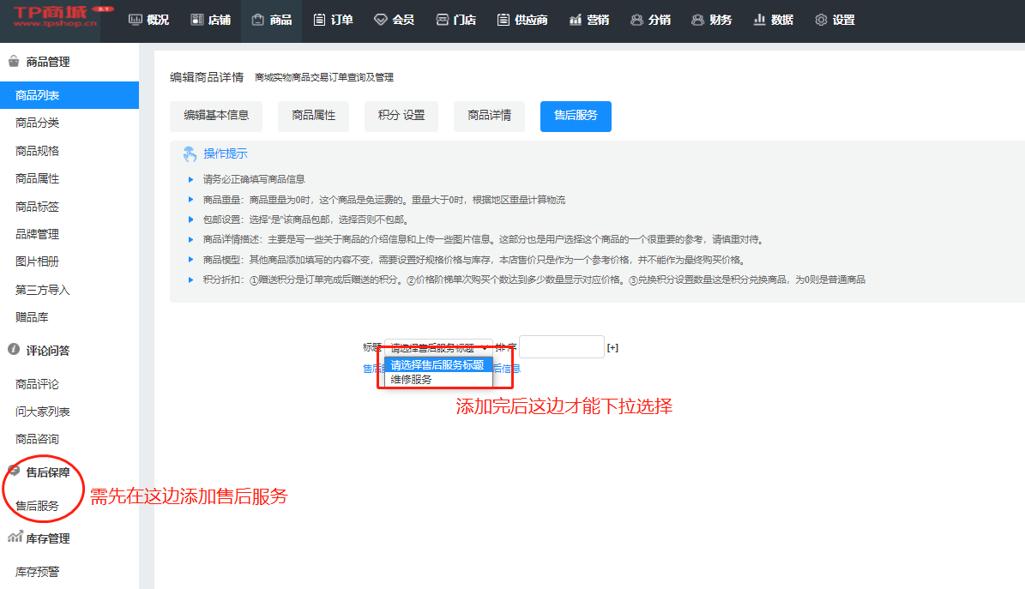Click the 排序 sort input field
The height and width of the screenshot is (589, 1025).
click(561, 347)
